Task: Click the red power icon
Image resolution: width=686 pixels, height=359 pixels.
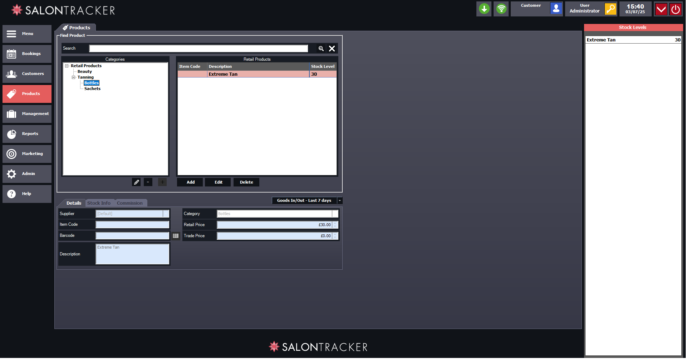Action: (675, 9)
